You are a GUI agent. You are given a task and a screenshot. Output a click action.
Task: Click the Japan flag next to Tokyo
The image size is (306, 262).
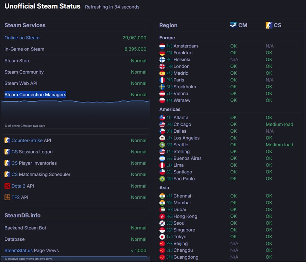click(x=162, y=237)
